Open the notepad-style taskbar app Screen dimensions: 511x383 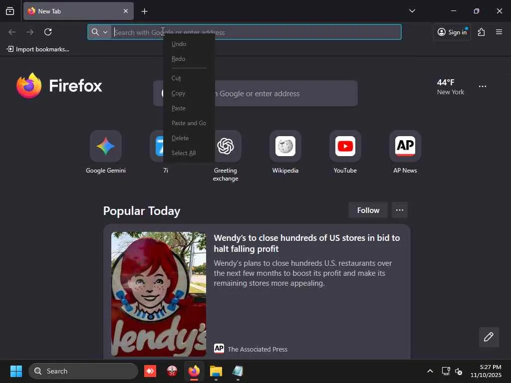pyautogui.click(x=238, y=371)
